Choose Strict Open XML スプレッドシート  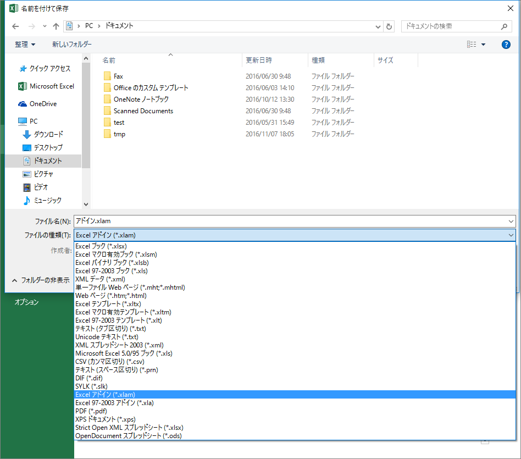pyautogui.click(x=295, y=428)
